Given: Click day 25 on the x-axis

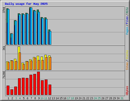Looking at the screenshot, I should click(99, 98).
